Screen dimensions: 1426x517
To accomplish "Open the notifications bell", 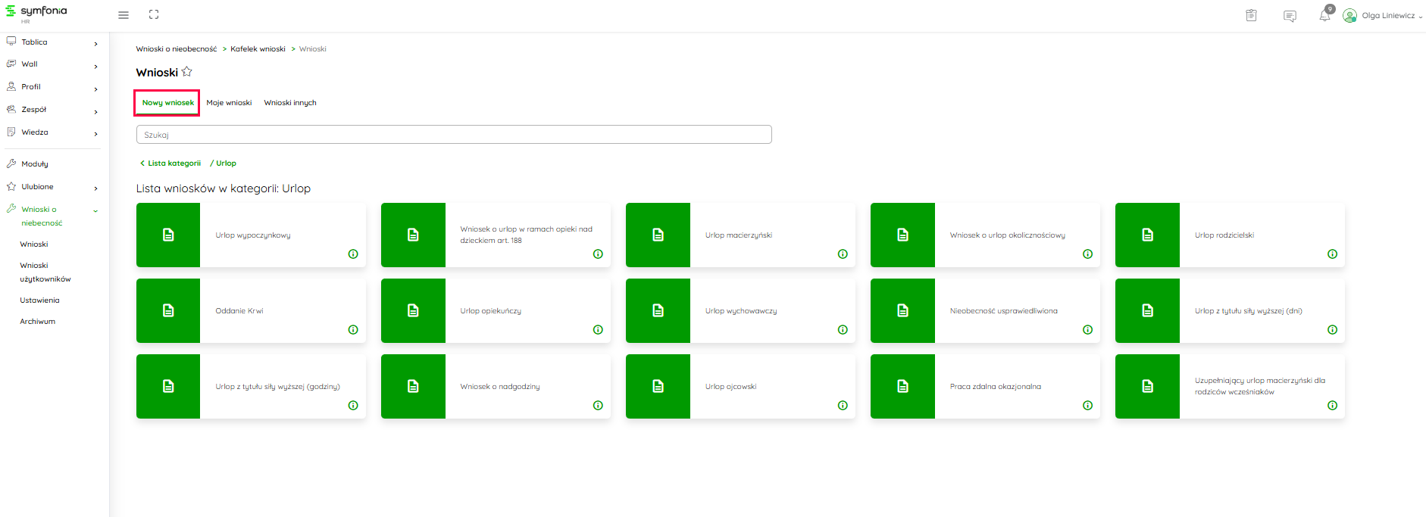I will pos(1324,15).
